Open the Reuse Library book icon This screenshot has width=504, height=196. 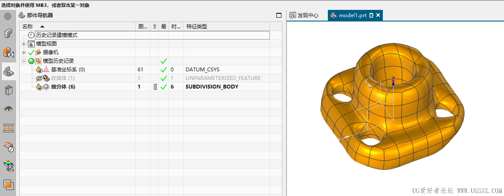8,90
